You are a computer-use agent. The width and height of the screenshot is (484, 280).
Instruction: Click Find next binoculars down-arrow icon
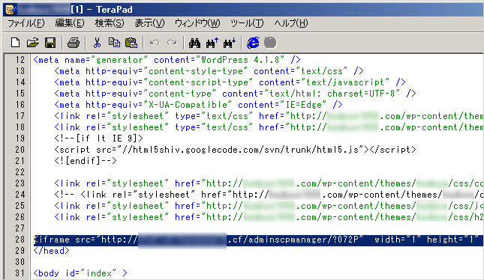tap(230, 43)
